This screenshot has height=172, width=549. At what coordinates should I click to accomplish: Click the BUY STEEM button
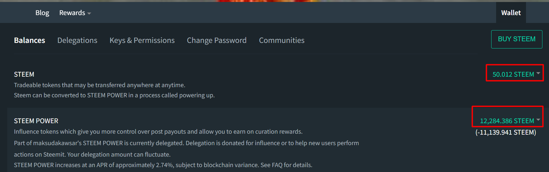pyautogui.click(x=516, y=39)
